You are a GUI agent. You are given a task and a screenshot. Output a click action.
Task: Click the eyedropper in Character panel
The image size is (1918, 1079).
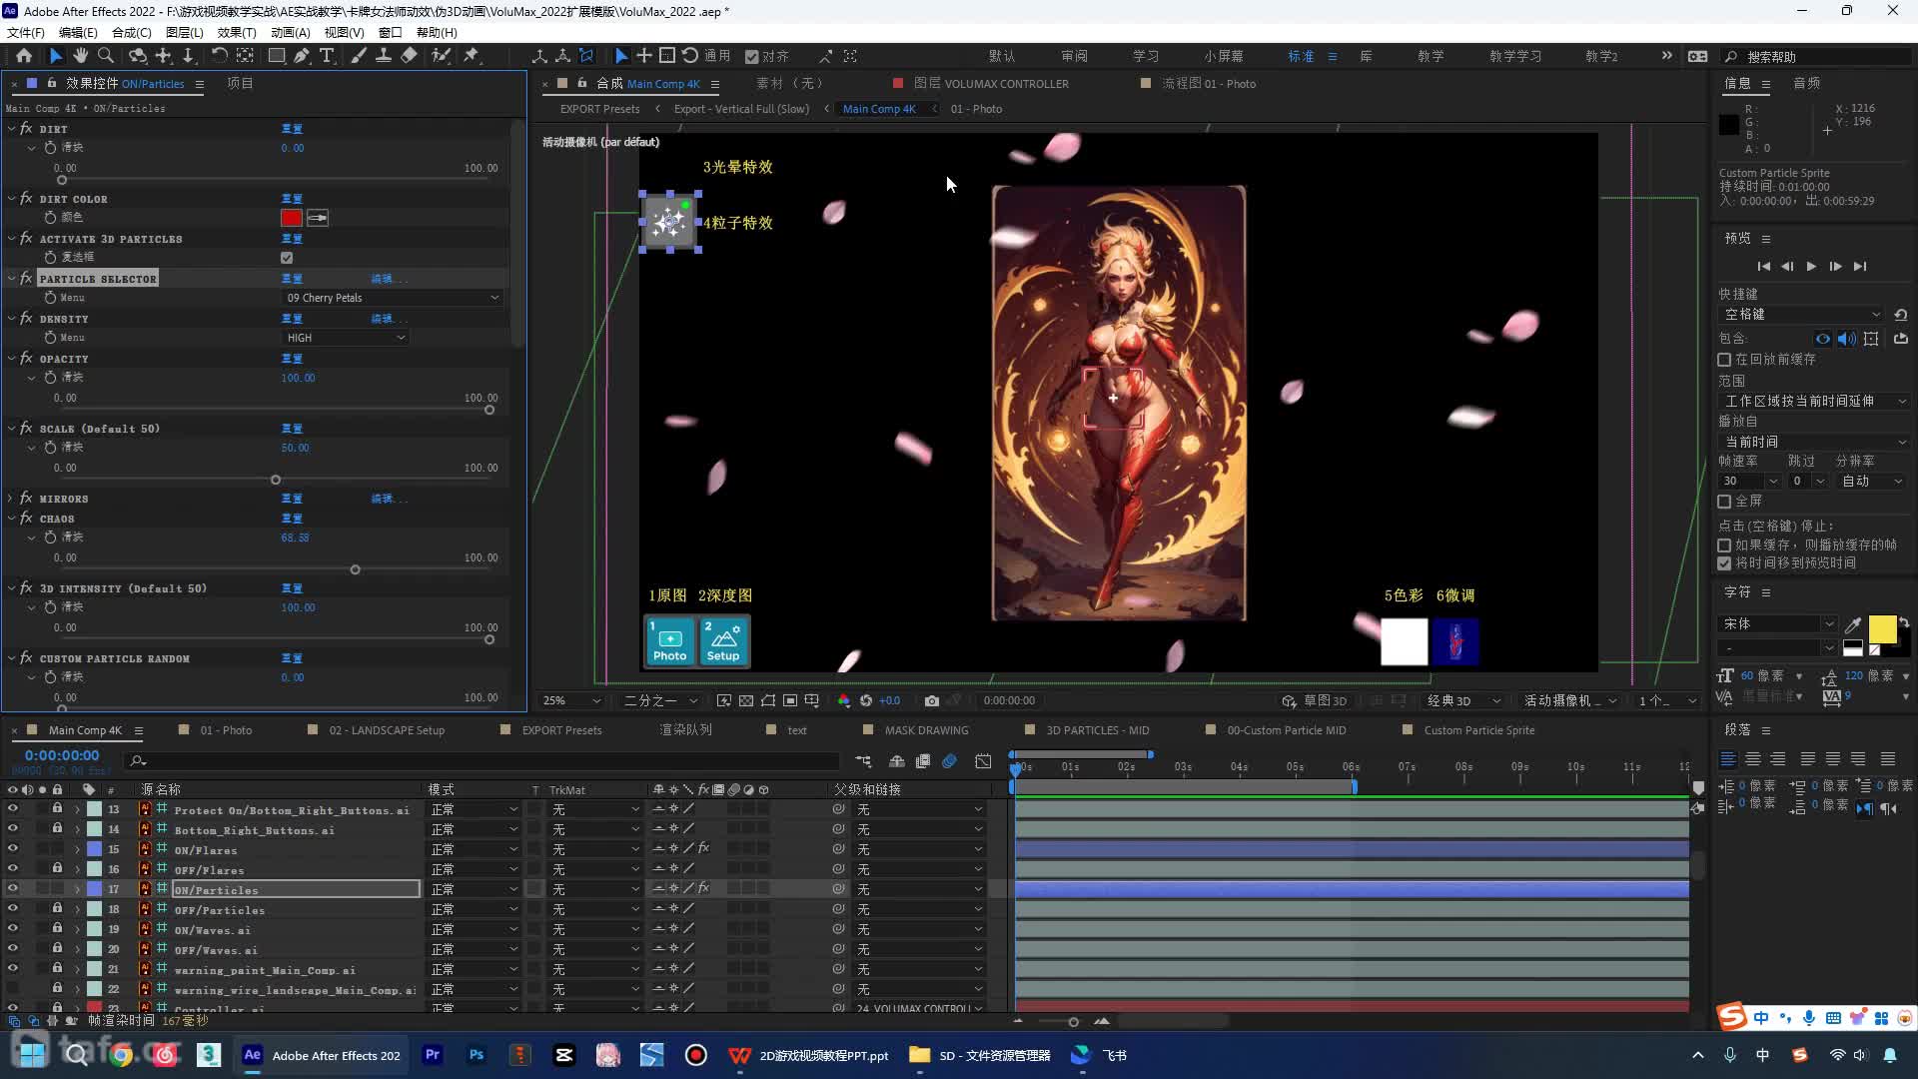[1853, 624]
